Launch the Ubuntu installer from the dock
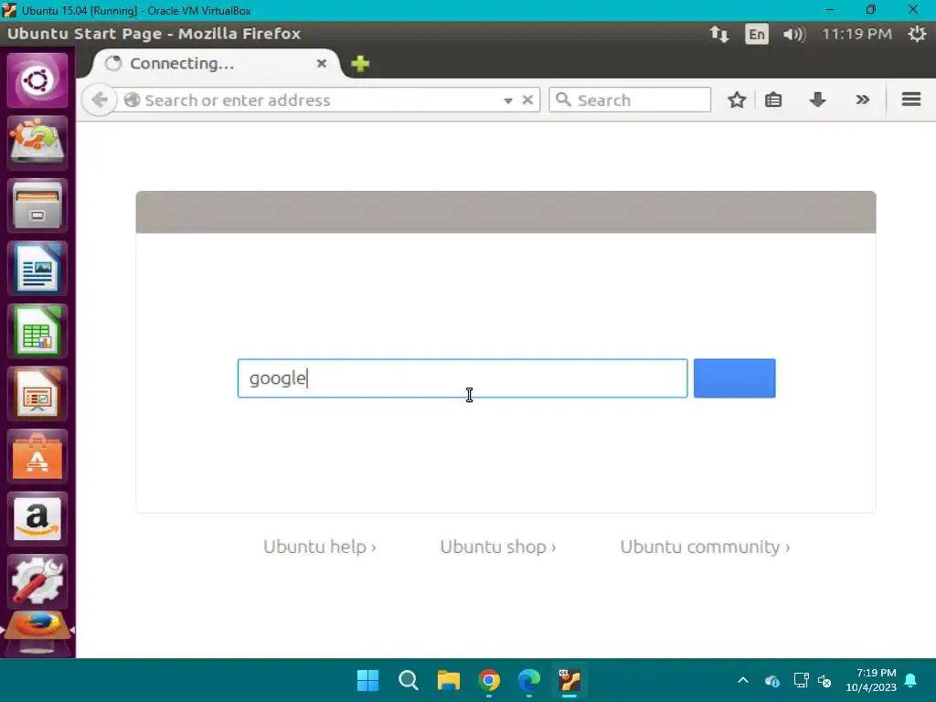936x702 pixels. click(x=37, y=143)
